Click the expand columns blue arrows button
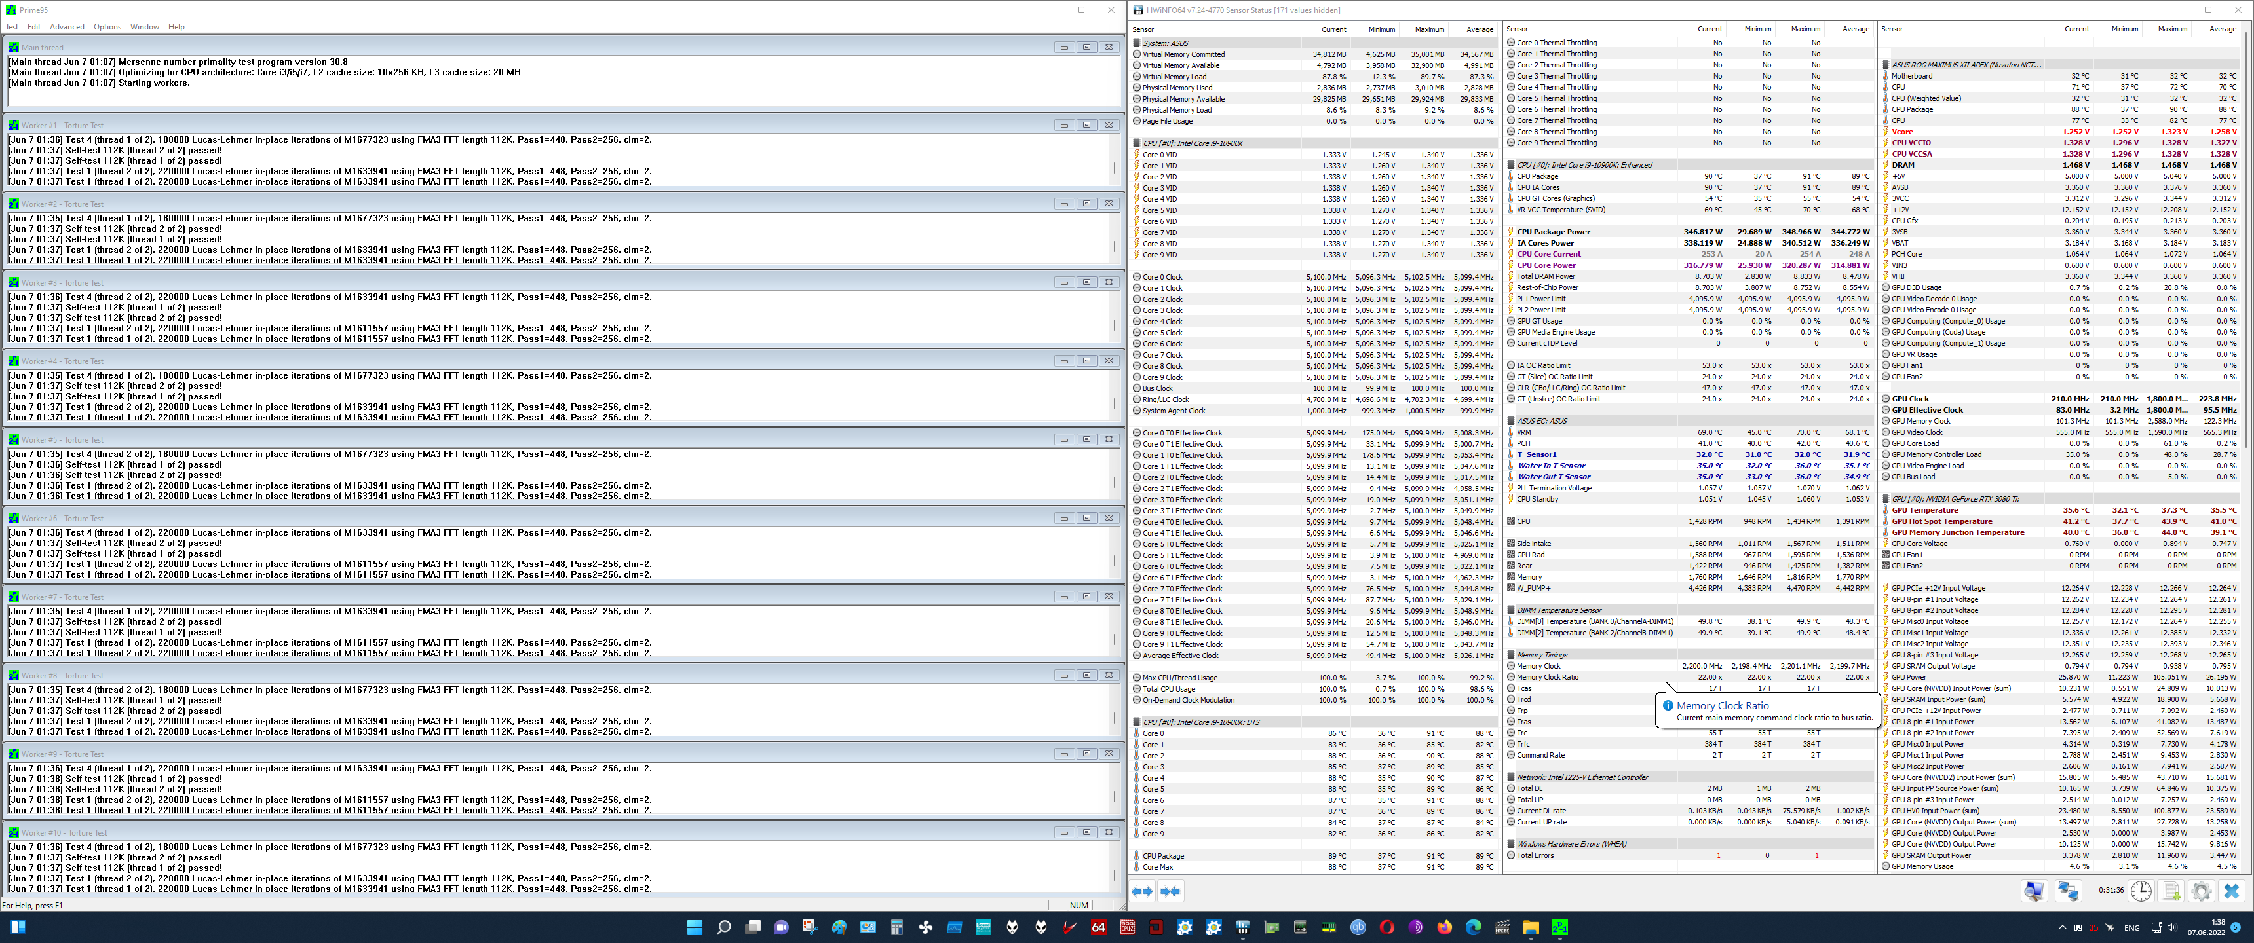The image size is (2254, 943). point(1142,891)
